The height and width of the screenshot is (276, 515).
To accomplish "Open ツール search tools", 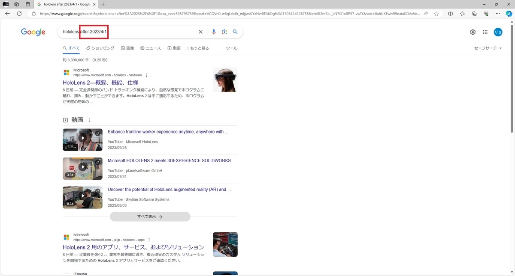I will 232,48.
